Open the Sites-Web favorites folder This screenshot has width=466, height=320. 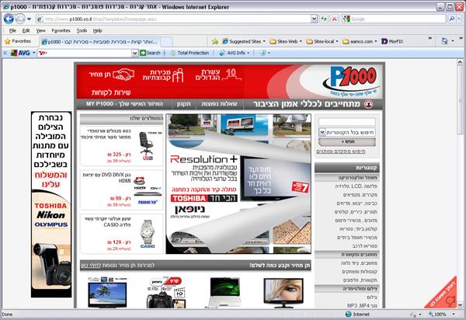coord(286,42)
